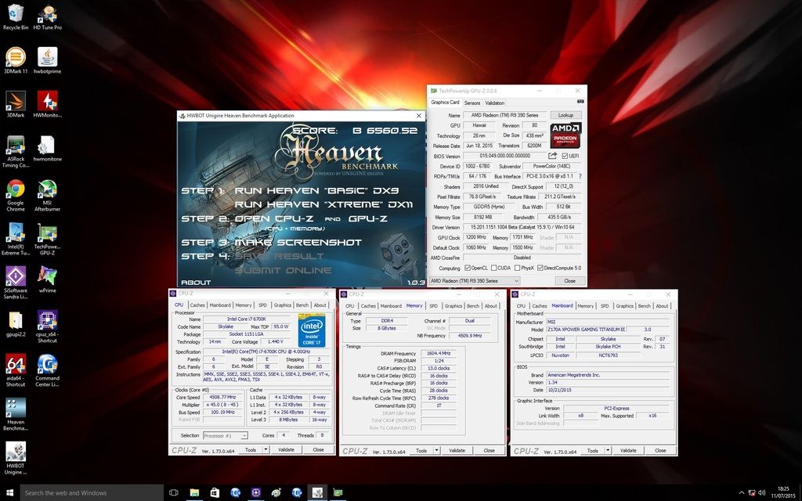Launch the 3DMark 11 desktop icon
This screenshot has width=802, height=501.
click(x=16, y=60)
